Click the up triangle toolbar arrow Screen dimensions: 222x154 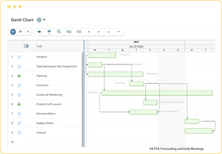109,32
